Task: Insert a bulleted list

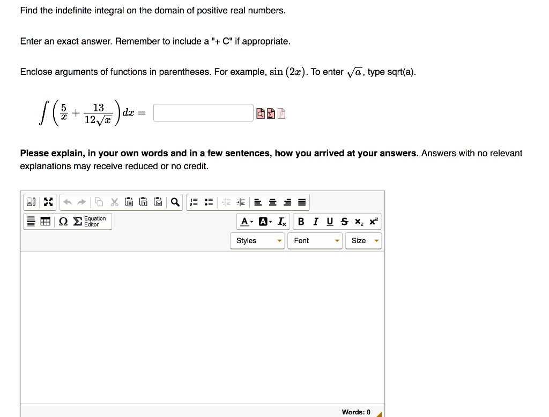Action: 209,202
